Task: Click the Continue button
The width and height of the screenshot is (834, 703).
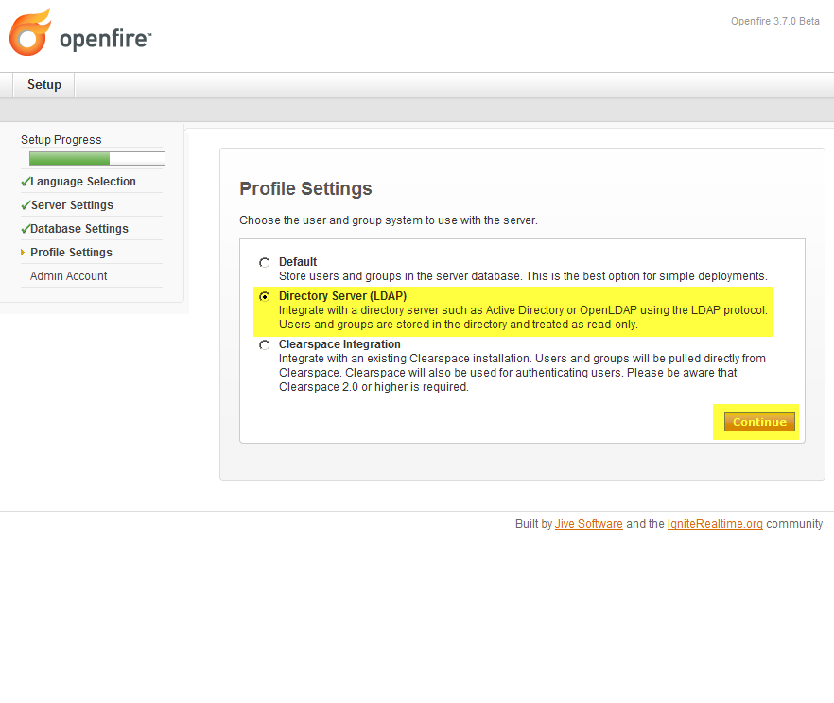Action: coord(759,421)
